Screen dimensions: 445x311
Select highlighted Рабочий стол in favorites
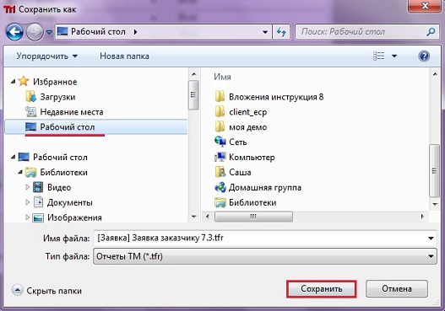96,127
